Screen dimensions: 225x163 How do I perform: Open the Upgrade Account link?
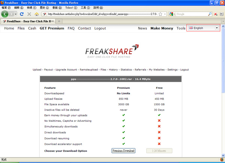(66, 70)
